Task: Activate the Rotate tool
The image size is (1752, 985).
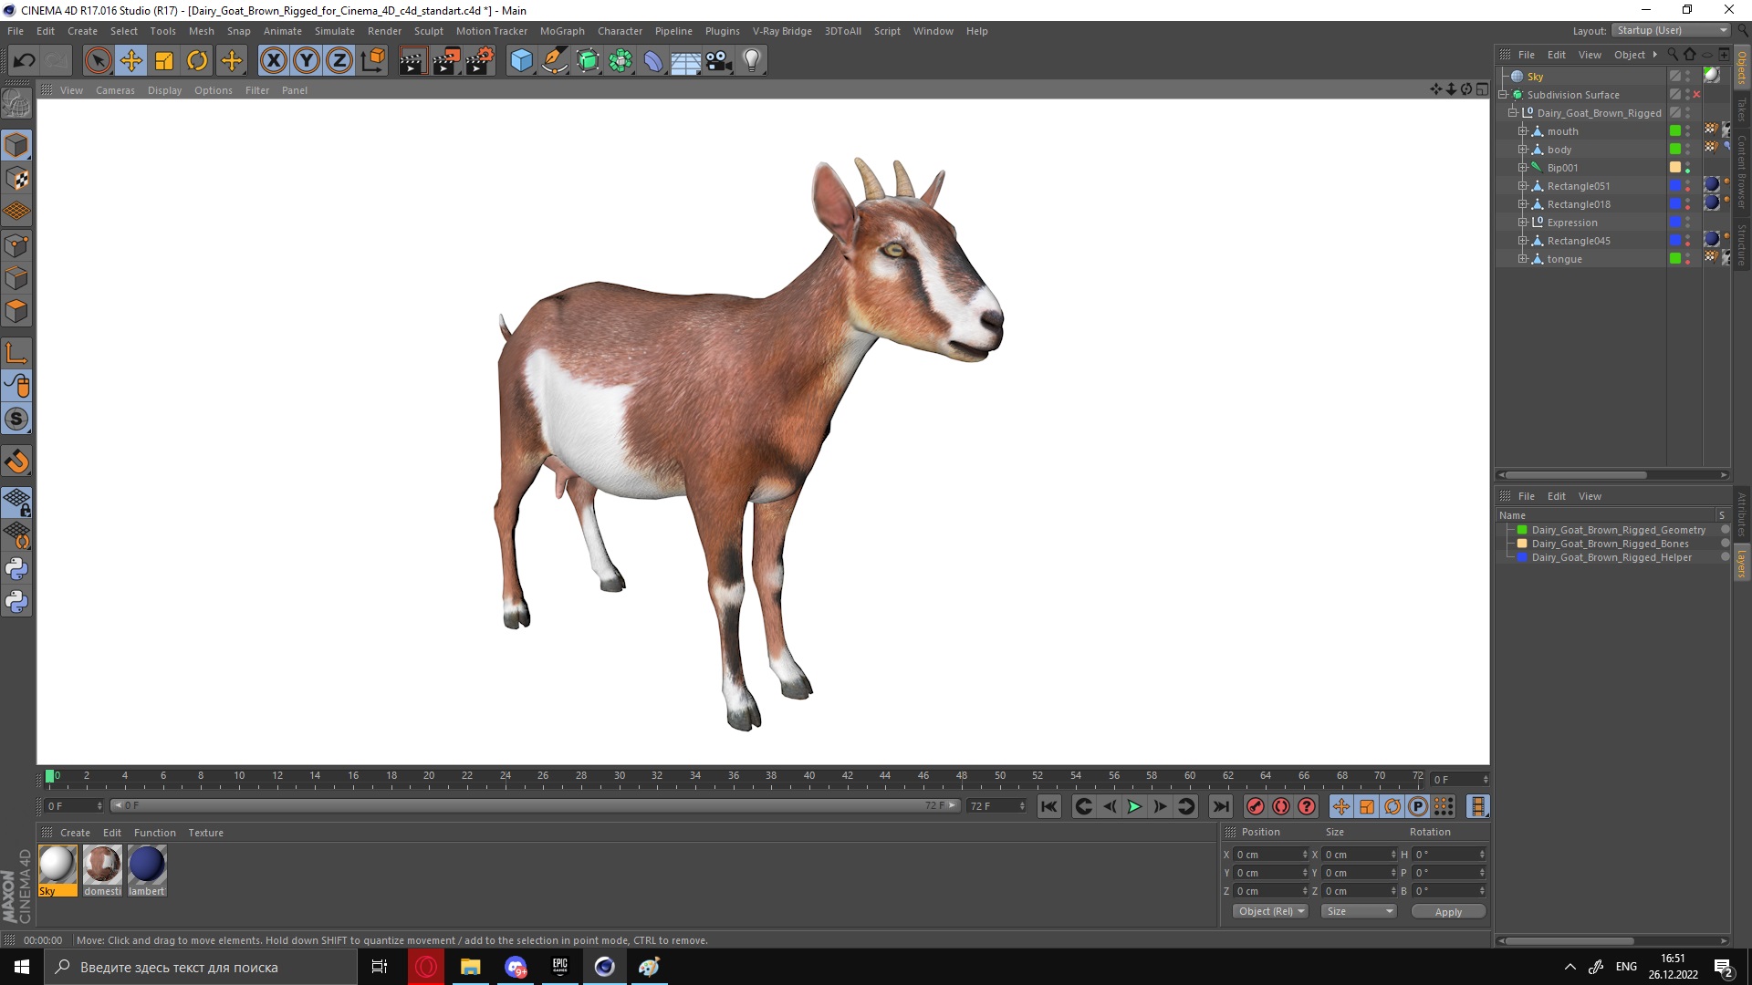Action: [x=197, y=61]
